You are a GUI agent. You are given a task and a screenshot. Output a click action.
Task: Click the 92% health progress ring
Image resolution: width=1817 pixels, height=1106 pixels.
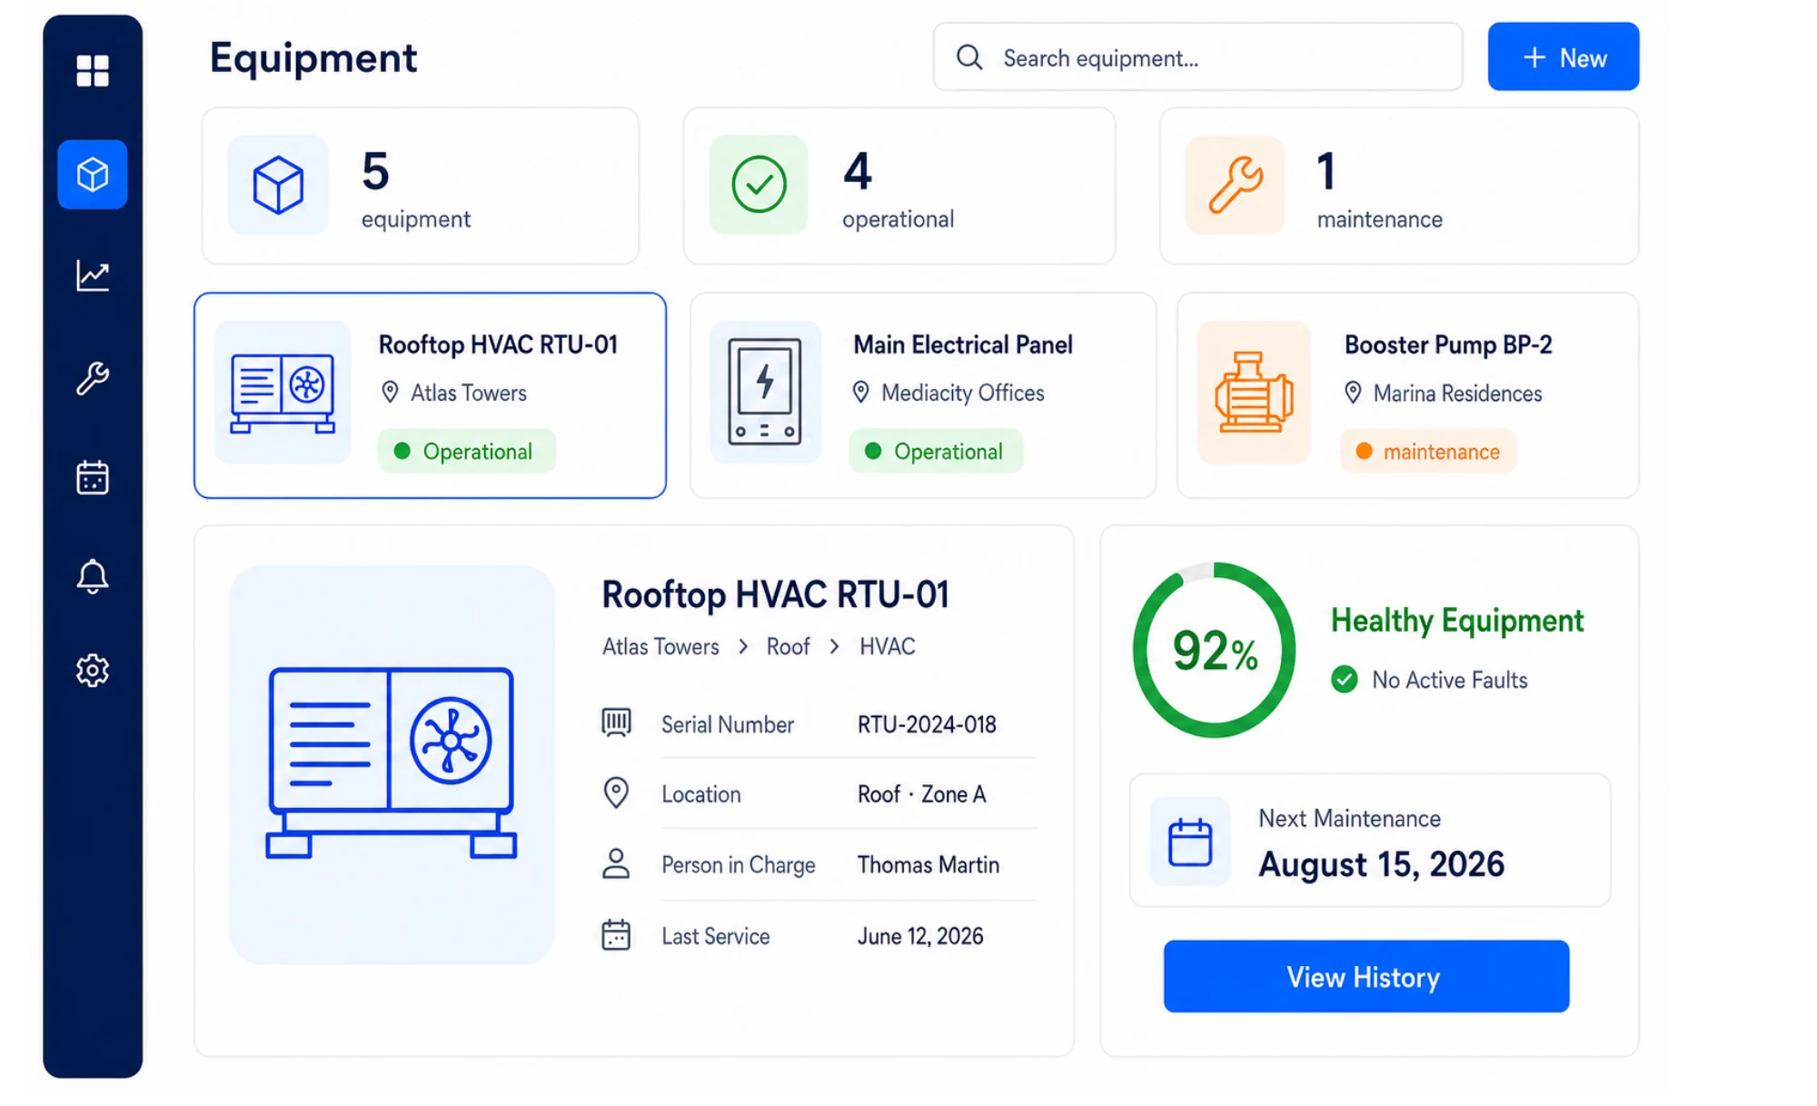[1215, 650]
